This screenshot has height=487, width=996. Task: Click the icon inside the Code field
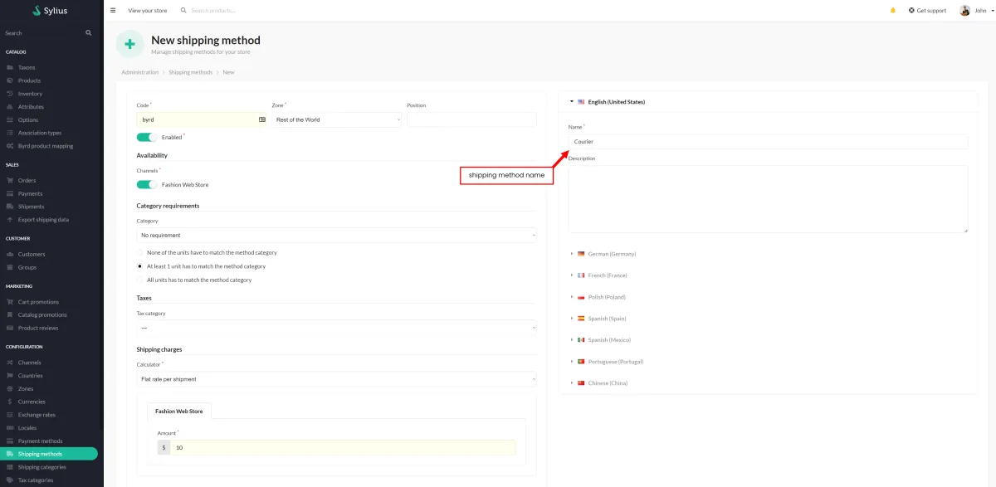[262, 119]
